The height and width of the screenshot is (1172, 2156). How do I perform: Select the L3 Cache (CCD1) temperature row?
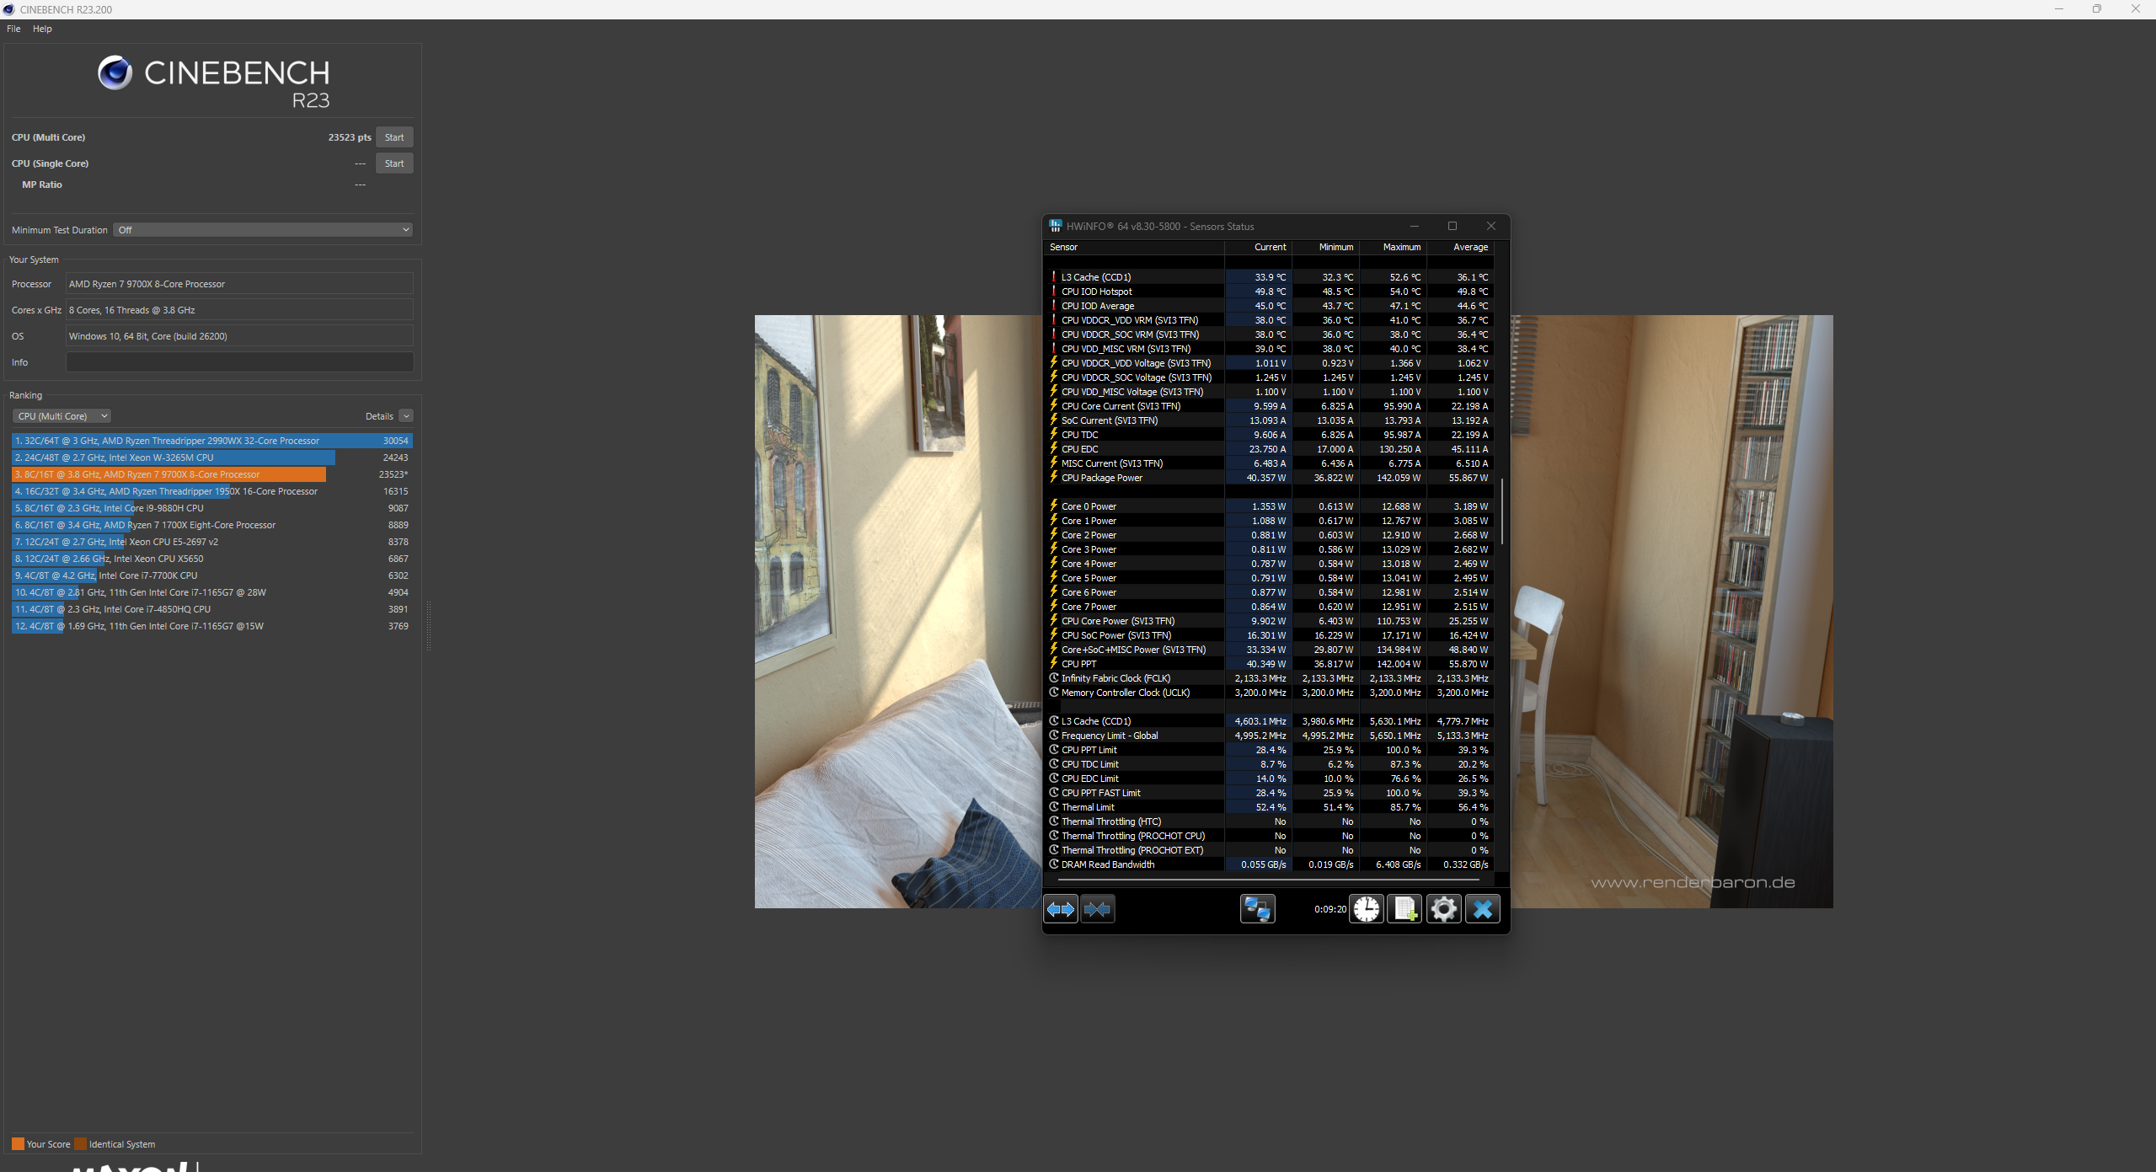point(1269,277)
